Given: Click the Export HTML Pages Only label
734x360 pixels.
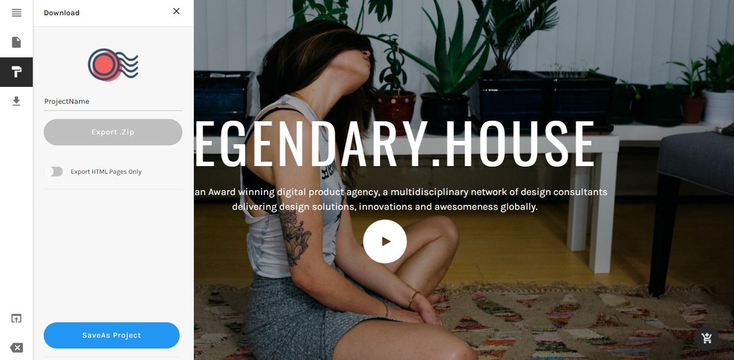Looking at the screenshot, I should pyautogui.click(x=106, y=172).
